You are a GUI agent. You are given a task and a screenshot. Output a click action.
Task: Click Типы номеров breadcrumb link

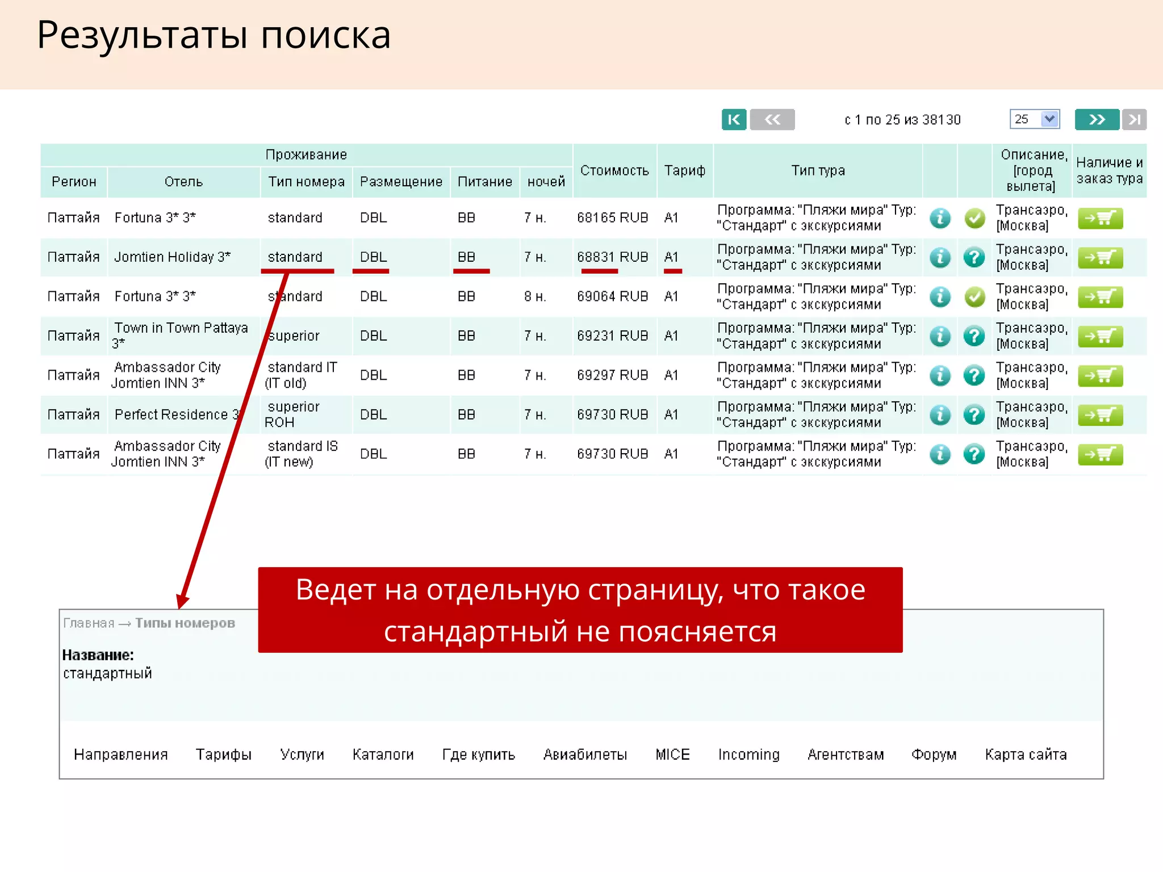tap(185, 623)
